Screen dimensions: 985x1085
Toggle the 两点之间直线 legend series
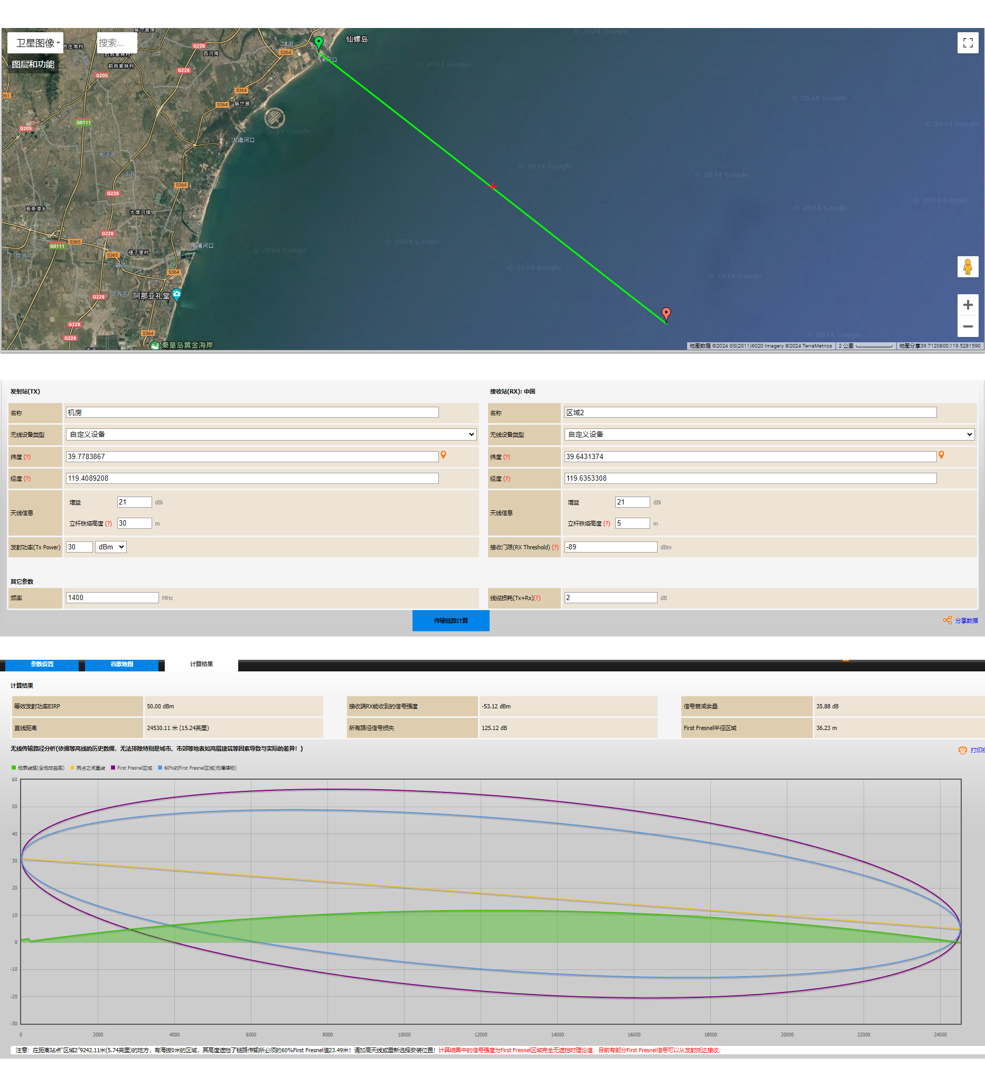pyautogui.click(x=87, y=768)
